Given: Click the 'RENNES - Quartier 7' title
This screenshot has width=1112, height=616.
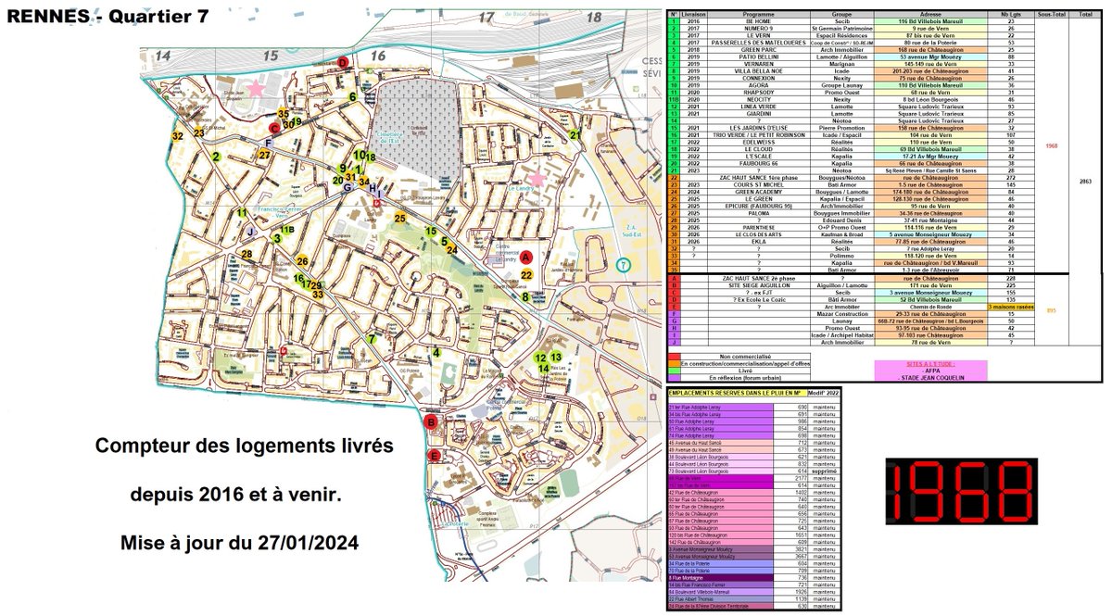Looking at the screenshot, I should click(106, 15).
